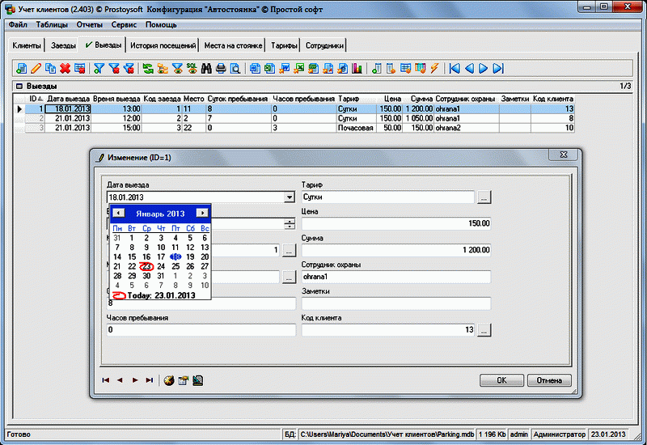Image resolution: width=647 pixels, height=445 pixels.
Task: Click the lightning bolt toolbar icon
Action: (x=434, y=69)
